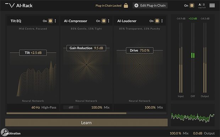Open AI-Compressor three-dot options menu
The width and height of the screenshot is (220, 137).
coord(109,21)
